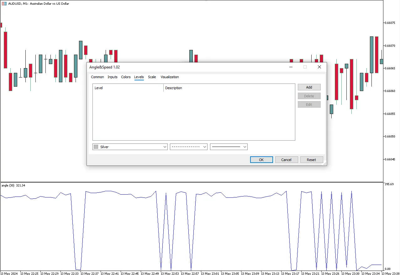Open the Inputs tab
Screen dimensions: 400x275
coord(112,77)
